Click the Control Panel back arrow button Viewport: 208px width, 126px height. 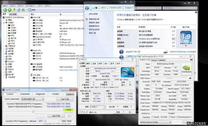click(87, 8)
